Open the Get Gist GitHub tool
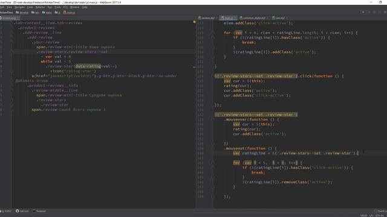The width and height of the screenshot is (387, 217). click(22, 211)
